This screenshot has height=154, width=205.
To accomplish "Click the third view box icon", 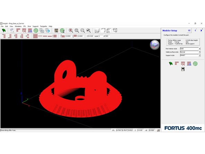I will point(109,31).
